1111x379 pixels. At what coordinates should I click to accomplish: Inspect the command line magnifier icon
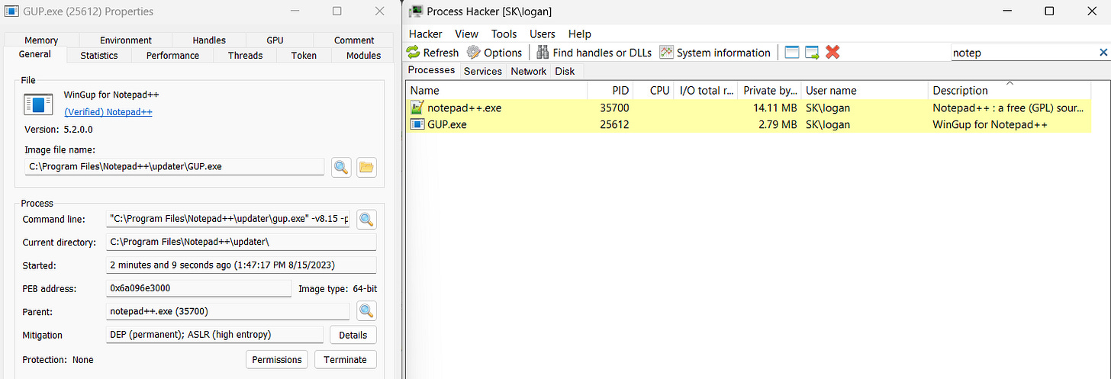[366, 220]
